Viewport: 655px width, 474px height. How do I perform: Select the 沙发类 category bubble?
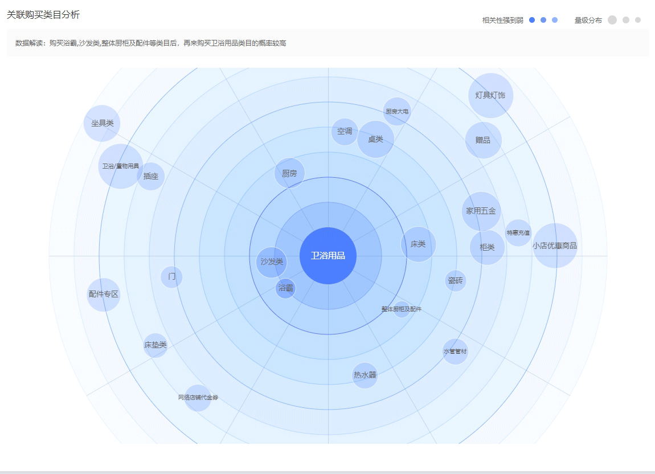(x=272, y=262)
